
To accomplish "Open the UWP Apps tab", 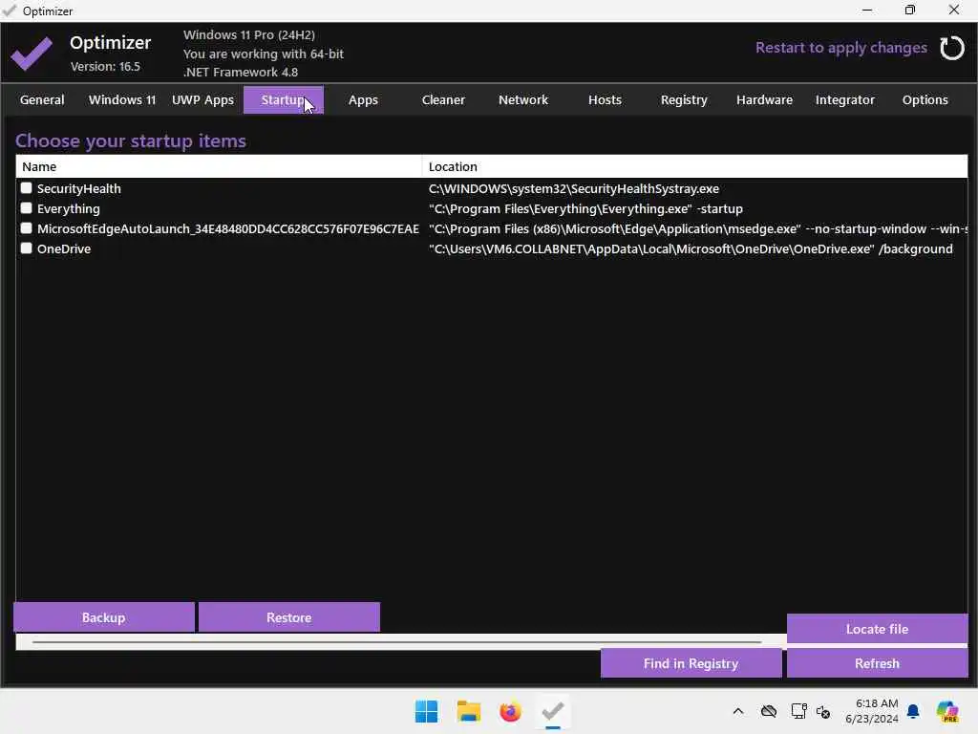I will pyautogui.click(x=202, y=99).
